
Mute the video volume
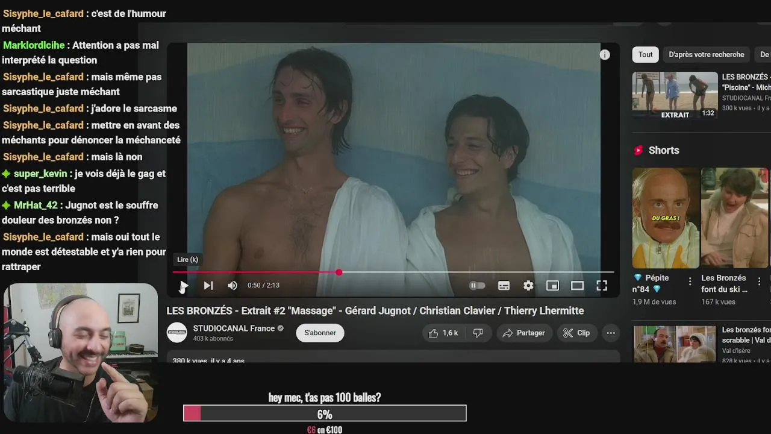click(233, 286)
